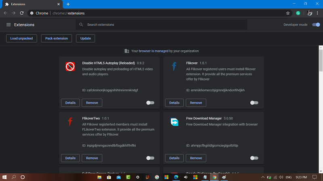Open Windows taskbar search
Image resolution: width=323 pixels, height=181 pixels.
coord(14,177)
